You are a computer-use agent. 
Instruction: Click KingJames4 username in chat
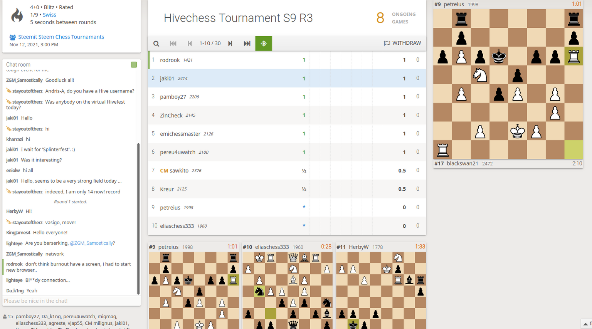point(18,233)
